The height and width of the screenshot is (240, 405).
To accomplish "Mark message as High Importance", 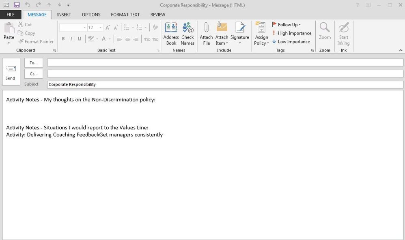I will coord(292,33).
